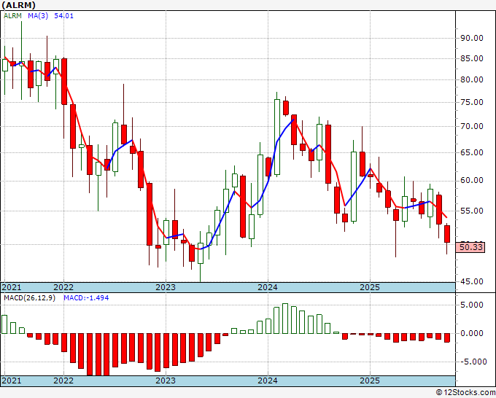
Task: Click the 54.01 moving average value
Action: point(64,16)
